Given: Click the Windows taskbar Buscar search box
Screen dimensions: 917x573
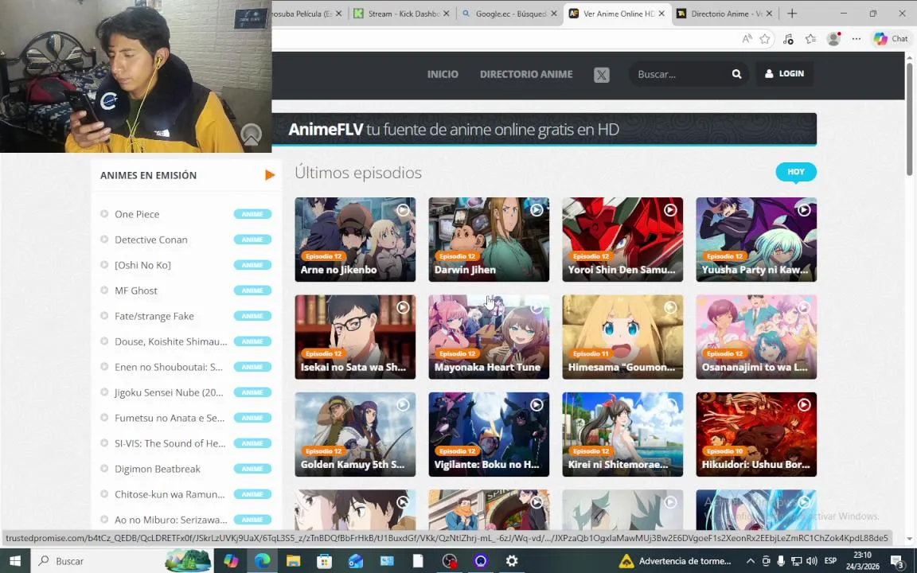Looking at the screenshot, I should pos(123,561).
